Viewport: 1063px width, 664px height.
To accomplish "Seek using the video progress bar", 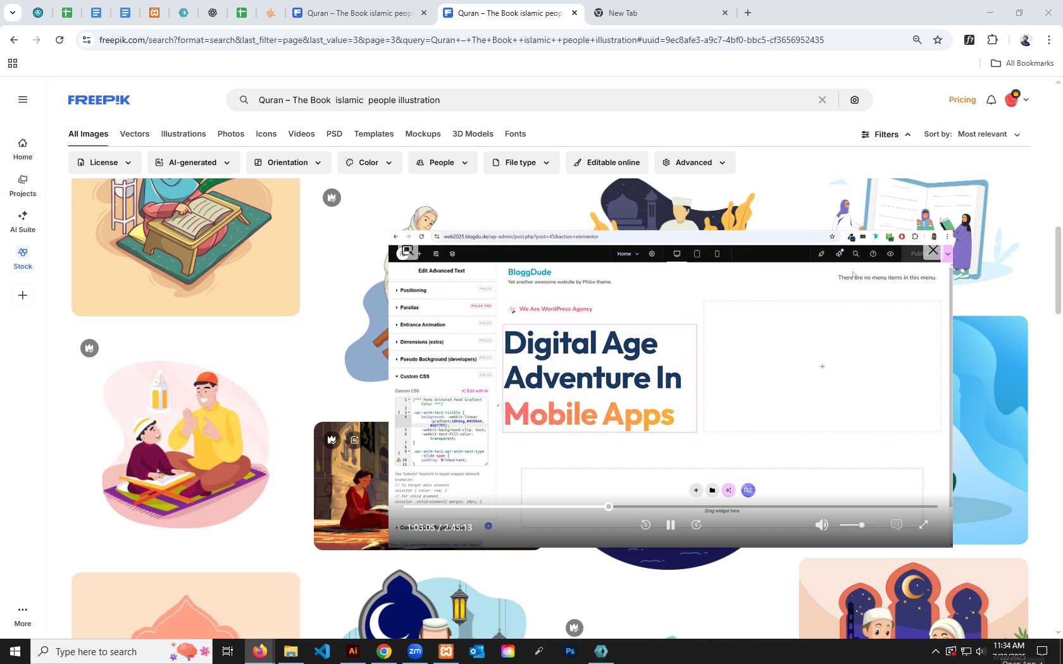I will pos(671,507).
